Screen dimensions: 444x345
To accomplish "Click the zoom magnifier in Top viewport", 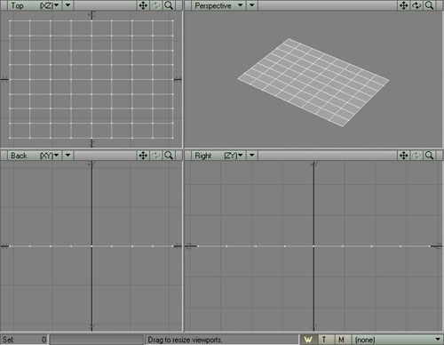I will (x=169, y=5).
